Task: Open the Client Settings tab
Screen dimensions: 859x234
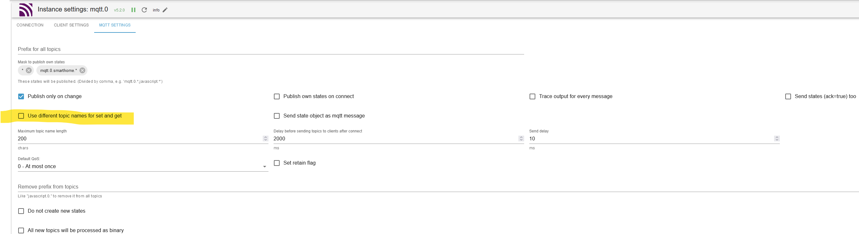Action: (x=72, y=25)
